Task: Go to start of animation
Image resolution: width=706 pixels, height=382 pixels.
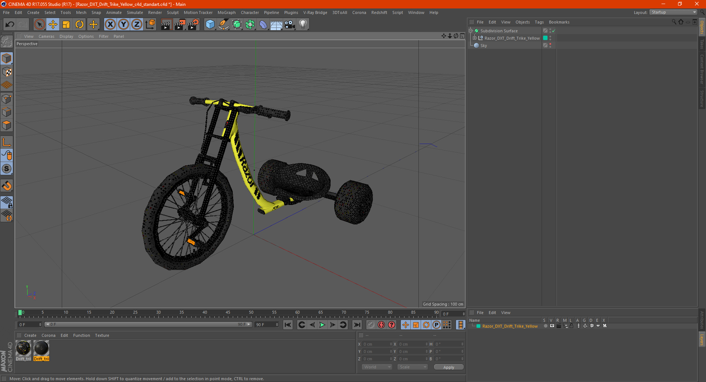Action: point(288,325)
